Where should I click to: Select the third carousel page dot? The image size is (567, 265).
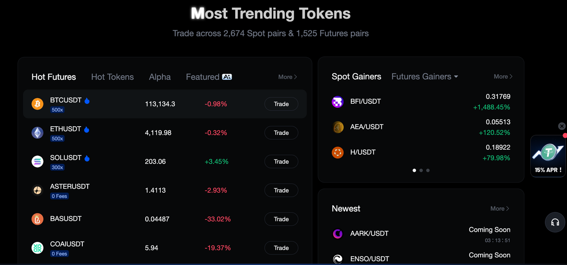(428, 170)
